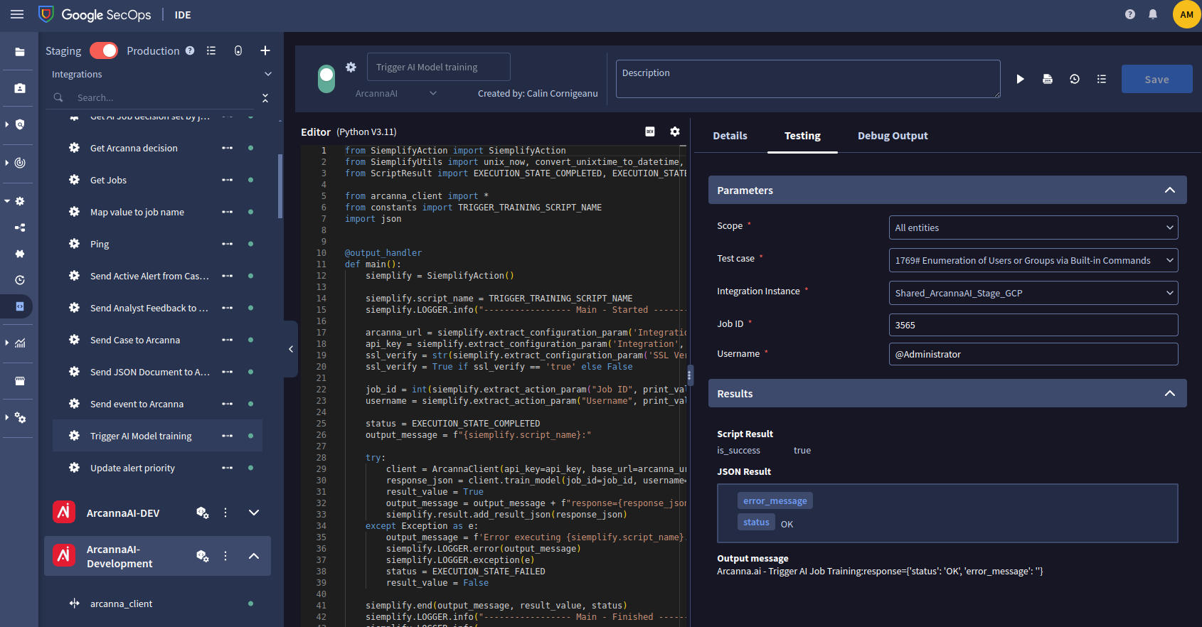Open the AM user avatar menu

(x=1186, y=14)
